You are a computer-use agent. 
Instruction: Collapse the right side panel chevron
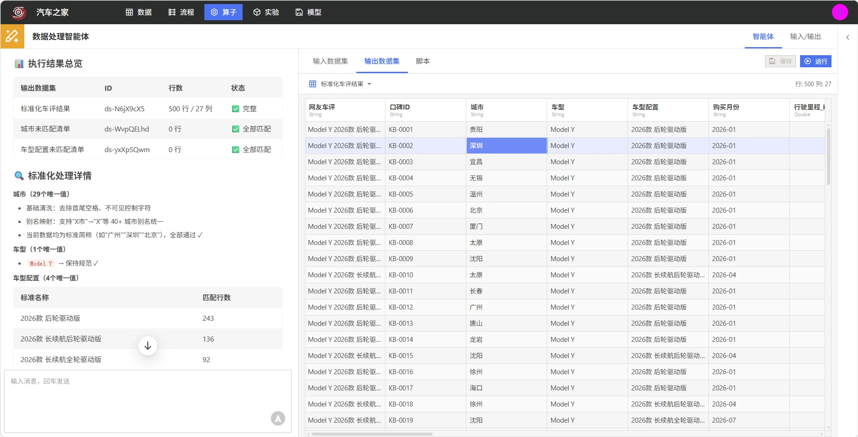[x=848, y=37]
